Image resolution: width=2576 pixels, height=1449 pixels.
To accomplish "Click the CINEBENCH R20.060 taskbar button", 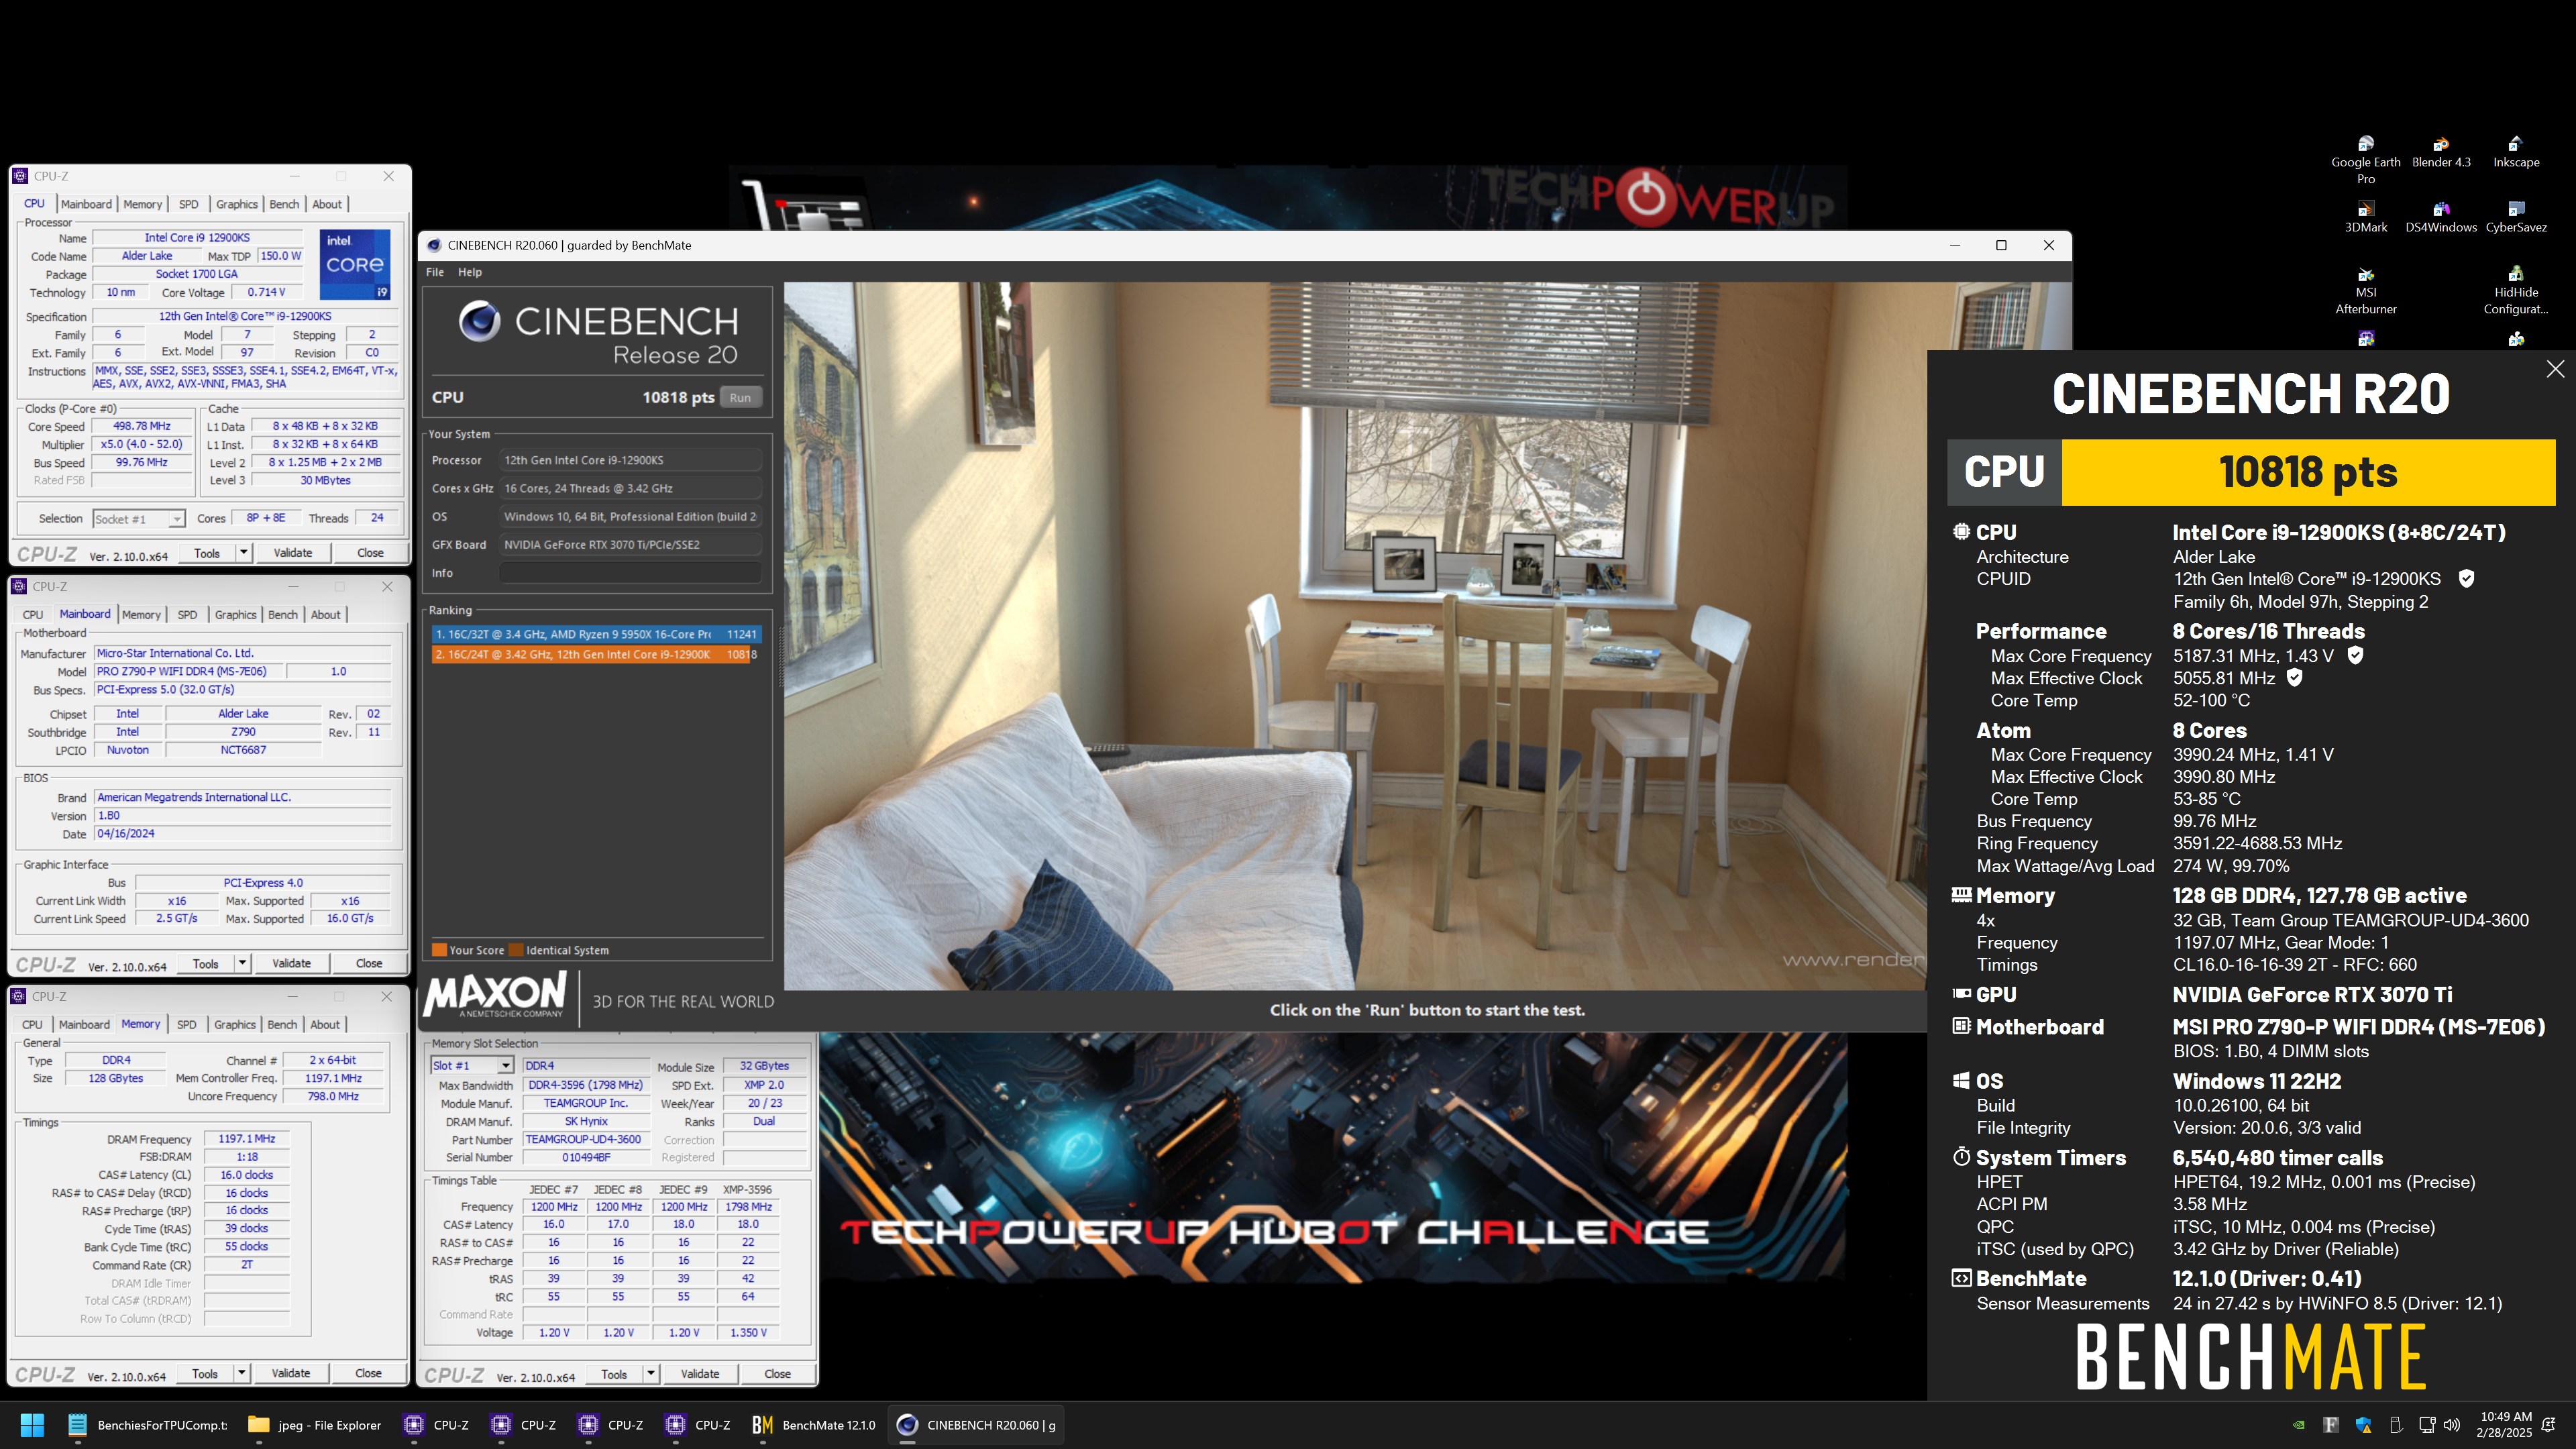I will pyautogui.click(x=976, y=1425).
